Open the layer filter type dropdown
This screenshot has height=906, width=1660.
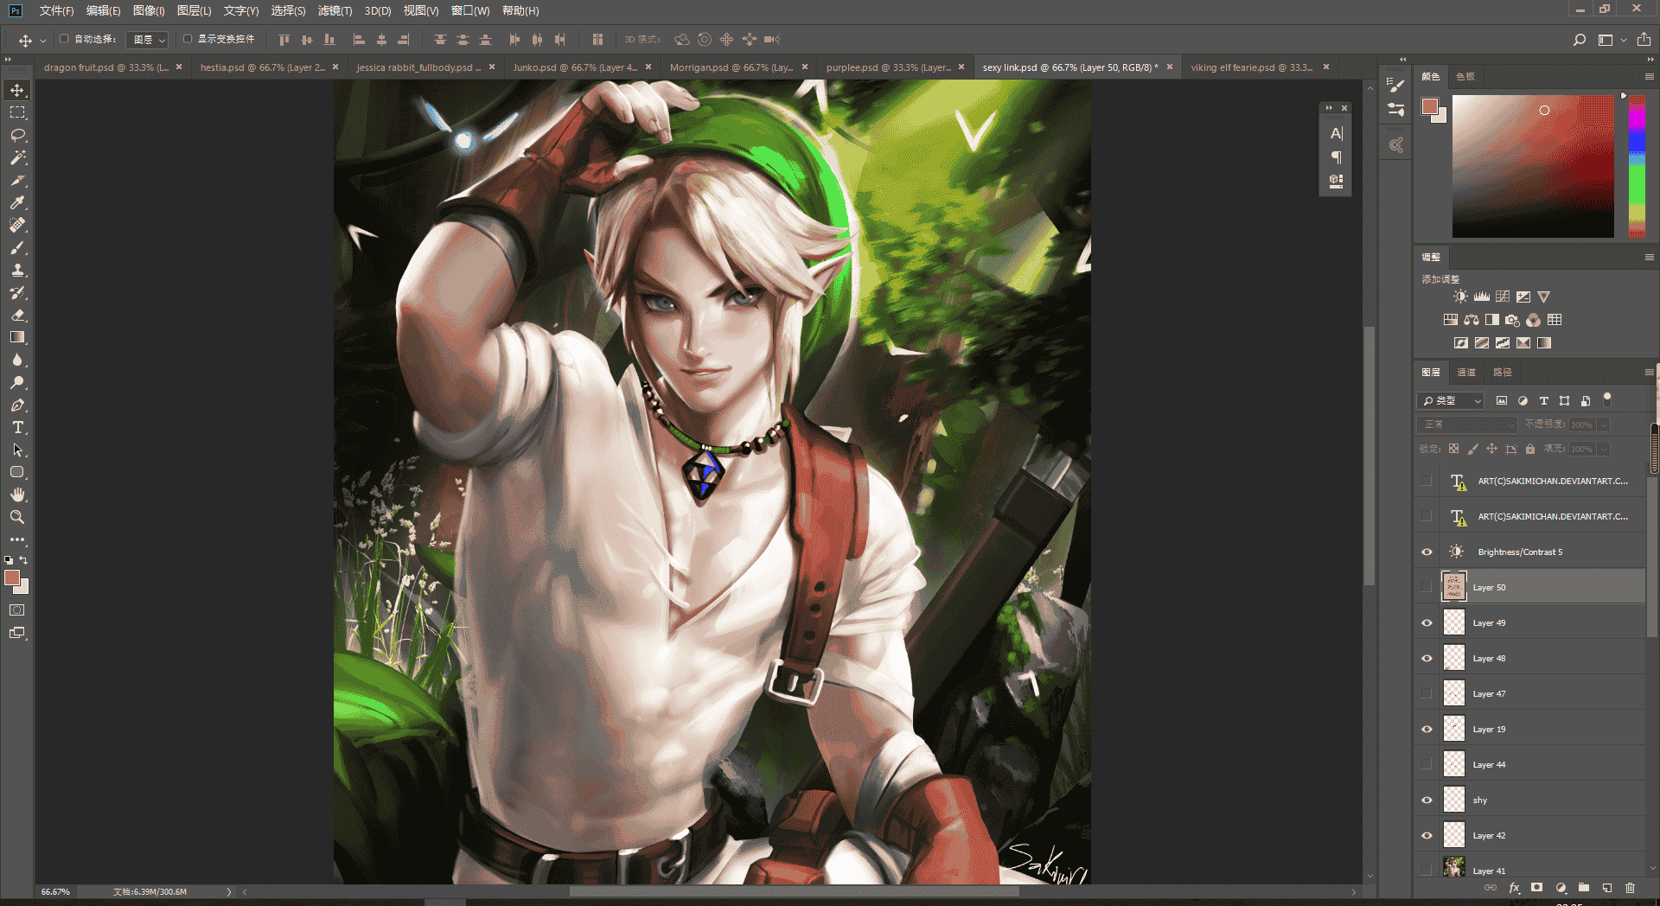click(1452, 400)
